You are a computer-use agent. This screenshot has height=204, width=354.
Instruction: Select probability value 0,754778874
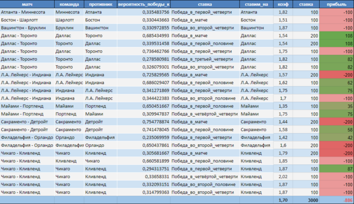(x=144, y=122)
